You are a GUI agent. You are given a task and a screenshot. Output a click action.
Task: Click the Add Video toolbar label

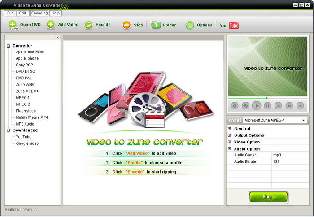click(68, 25)
